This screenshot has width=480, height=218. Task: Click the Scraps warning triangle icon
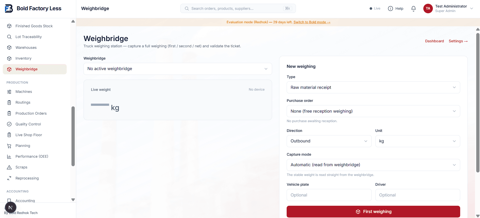click(9, 167)
